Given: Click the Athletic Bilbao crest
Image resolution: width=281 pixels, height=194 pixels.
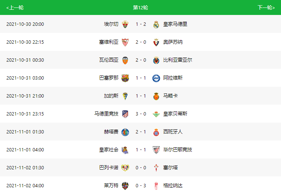Looking at the screenshot, I should click(x=156, y=150).
